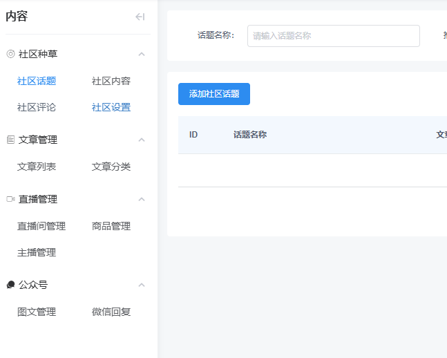Click the 社区种草 section icon
447x358 pixels.
[x=10, y=54]
